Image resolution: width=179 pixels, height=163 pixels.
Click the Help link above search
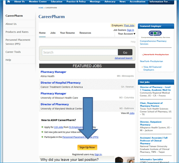(x=133, y=42)
